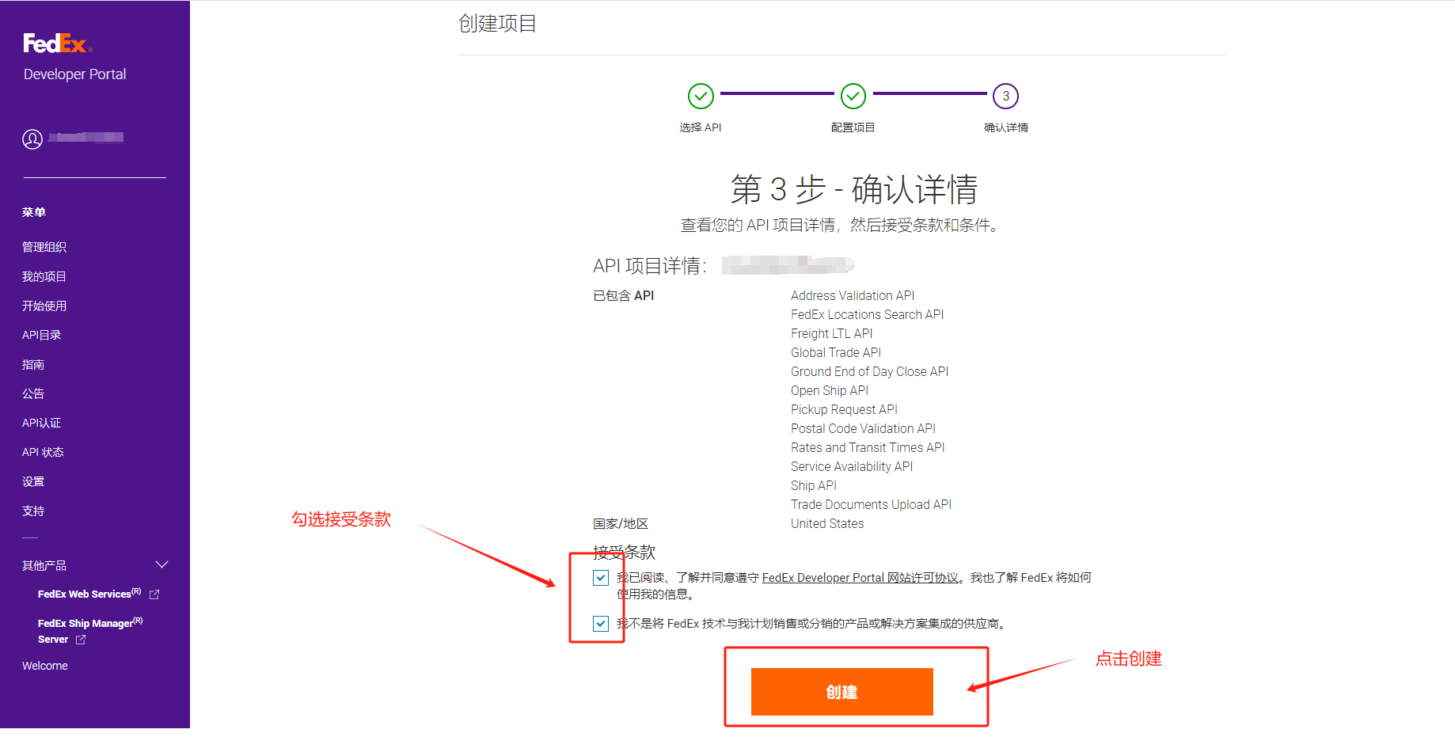Click the completed 配置项目 step checkmark
The height and width of the screenshot is (752, 1455).
coord(853,96)
